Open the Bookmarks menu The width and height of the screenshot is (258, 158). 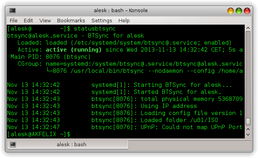point(71,20)
